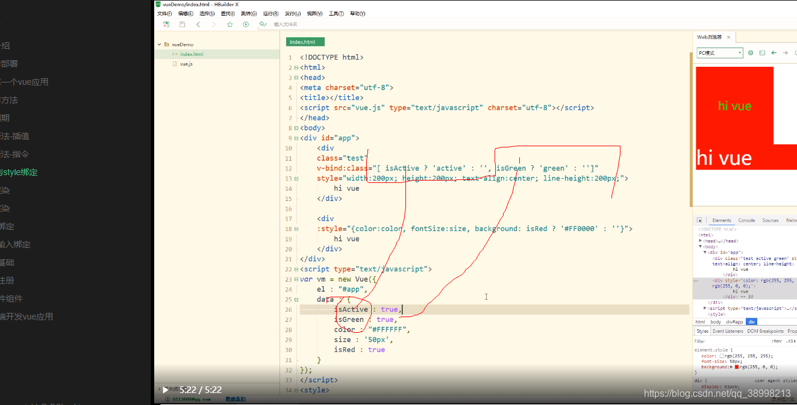The image size is (797, 405).
Task: Click the file search magnifier icon
Action: click(x=263, y=24)
